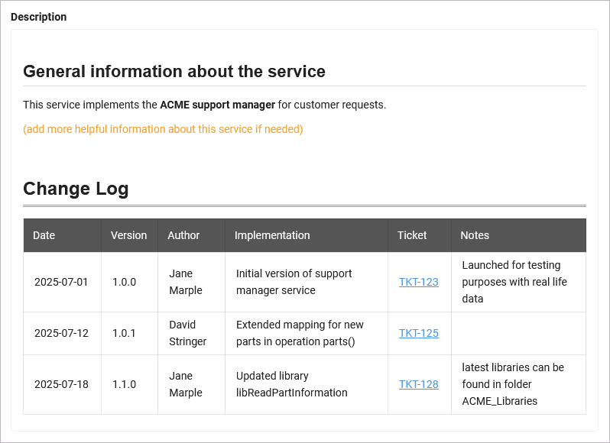Click the Author column header
The height and width of the screenshot is (443, 610).
[183, 235]
